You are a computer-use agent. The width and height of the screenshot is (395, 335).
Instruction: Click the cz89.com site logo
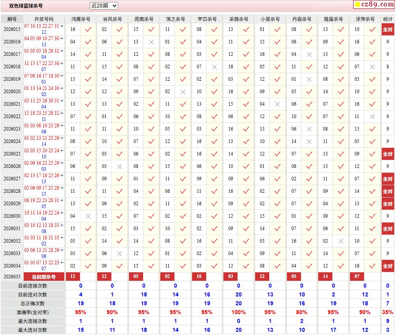(x=374, y=4)
